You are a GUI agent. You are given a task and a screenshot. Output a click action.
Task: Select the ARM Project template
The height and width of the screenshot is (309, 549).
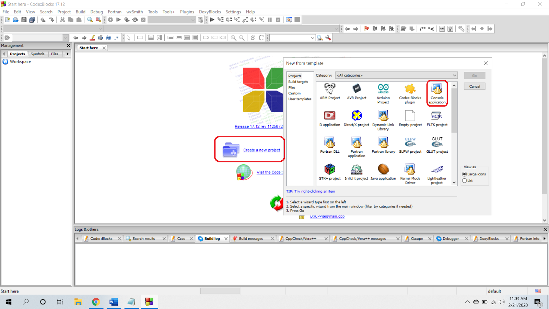point(330,91)
